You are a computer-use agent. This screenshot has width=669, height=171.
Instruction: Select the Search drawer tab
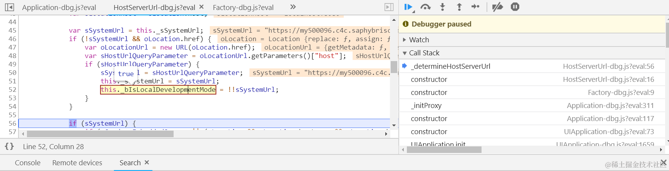pos(130,163)
